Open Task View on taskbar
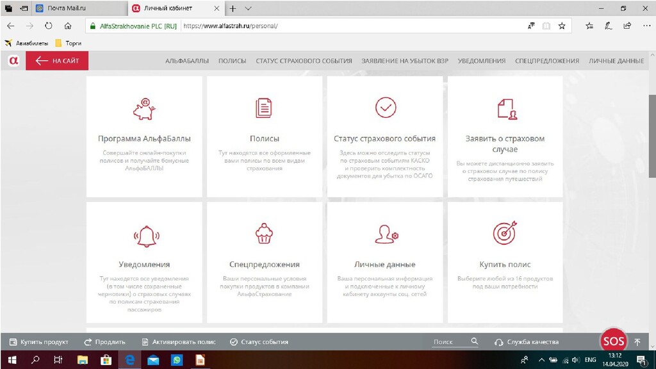 tap(58, 360)
